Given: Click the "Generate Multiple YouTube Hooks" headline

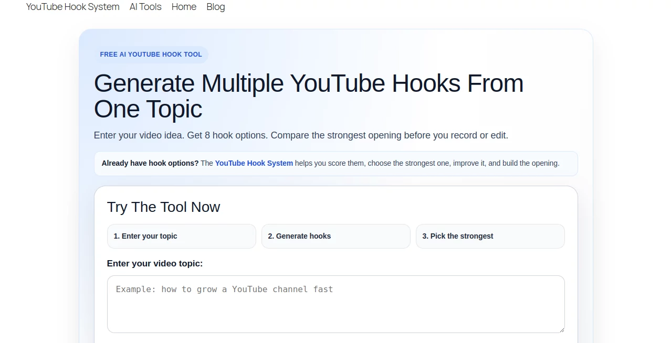Looking at the screenshot, I should pyautogui.click(x=309, y=96).
